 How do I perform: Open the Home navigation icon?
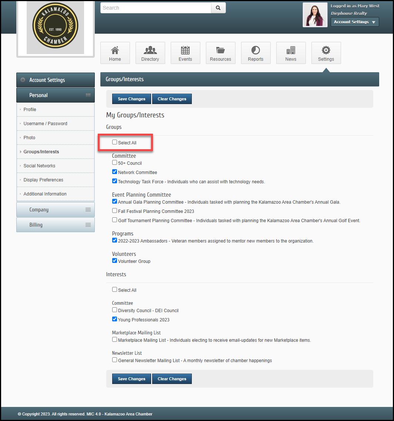tap(115, 51)
